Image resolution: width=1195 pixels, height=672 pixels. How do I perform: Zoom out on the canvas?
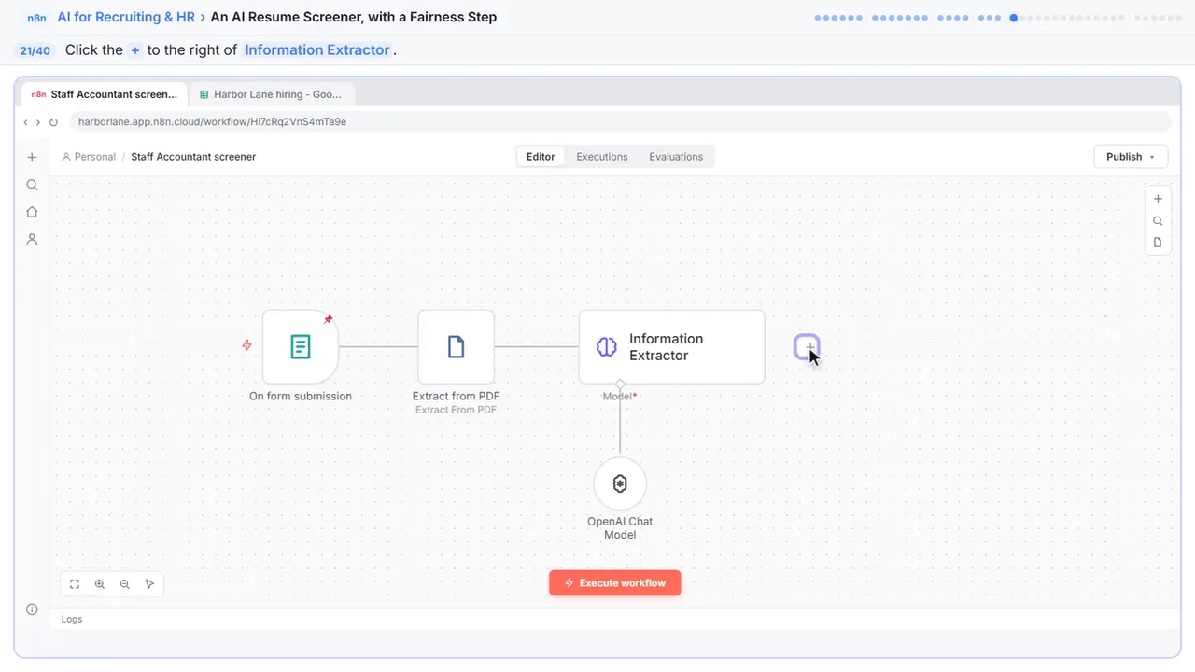coord(125,584)
